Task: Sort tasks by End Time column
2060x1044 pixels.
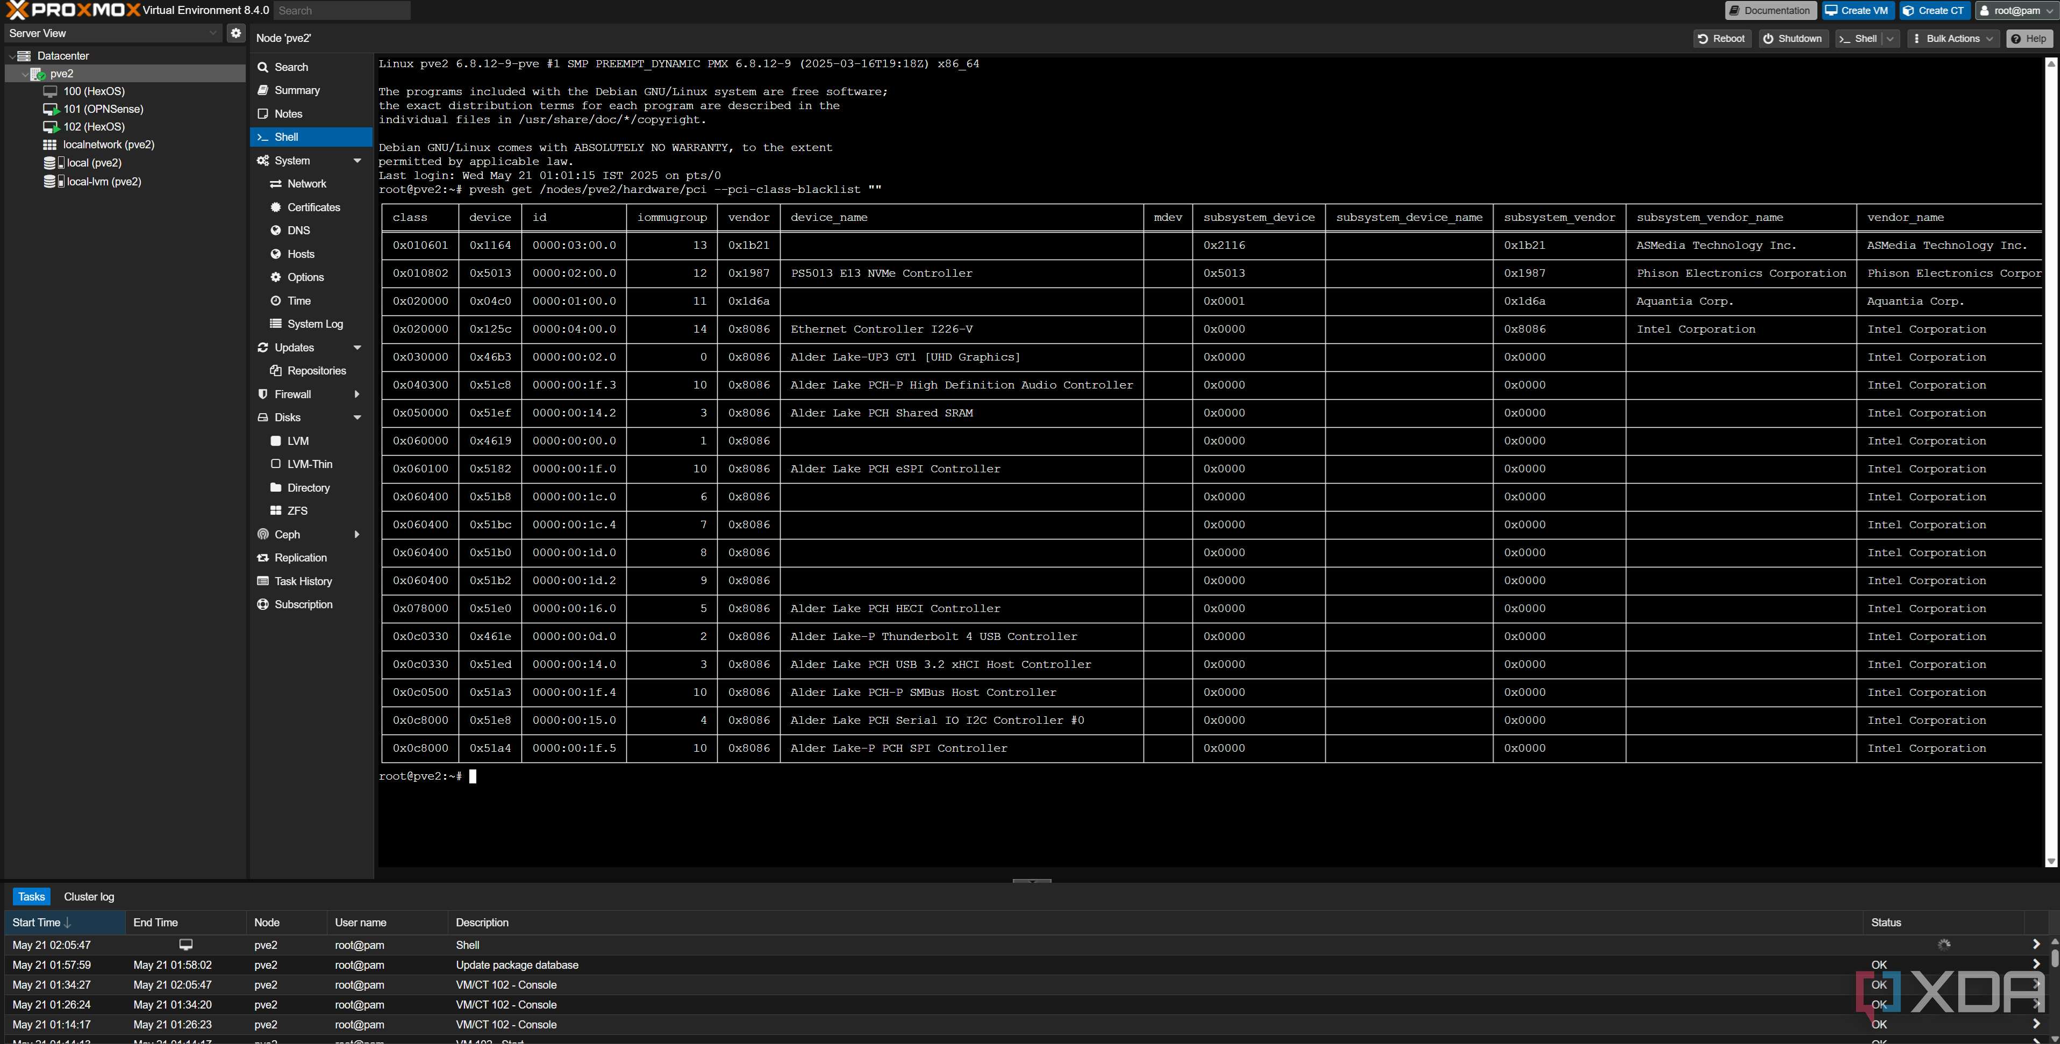Action: [x=185, y=923]
